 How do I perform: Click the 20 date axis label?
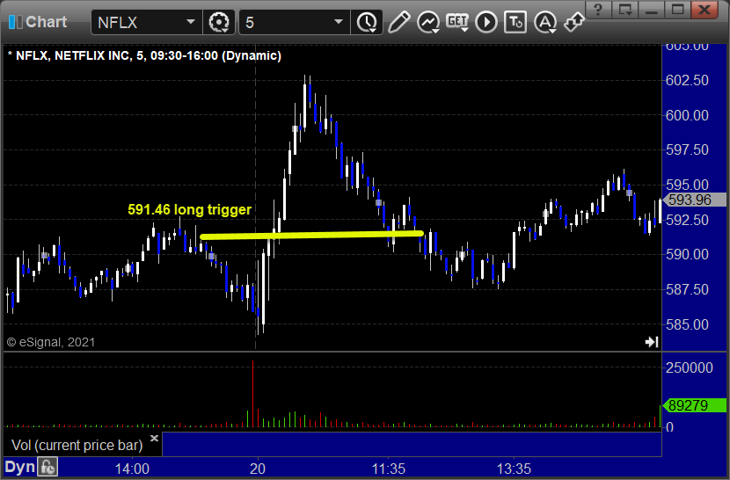[x=258, y=469]
